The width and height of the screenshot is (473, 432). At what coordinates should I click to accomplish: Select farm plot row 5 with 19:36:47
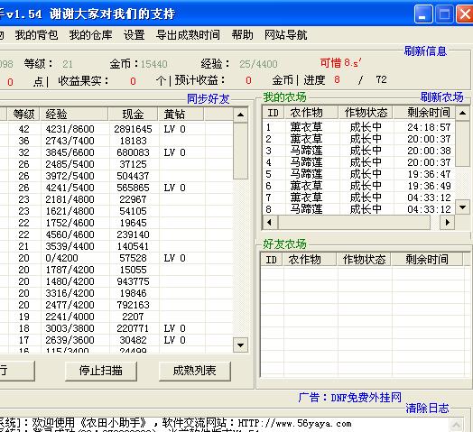coord(358,174)
